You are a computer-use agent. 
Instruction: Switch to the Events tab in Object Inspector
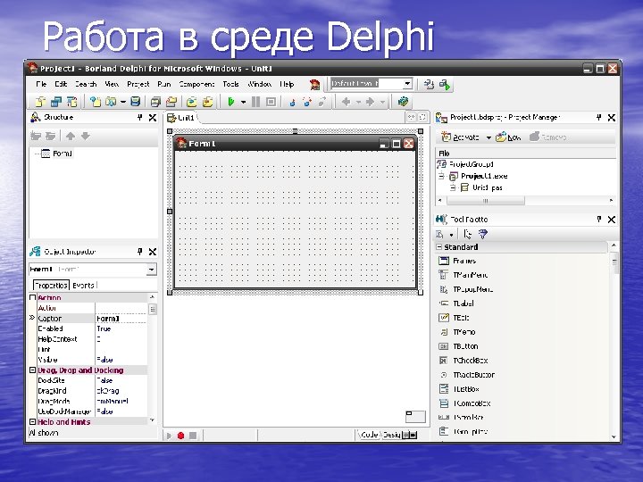tap(83, 286)
